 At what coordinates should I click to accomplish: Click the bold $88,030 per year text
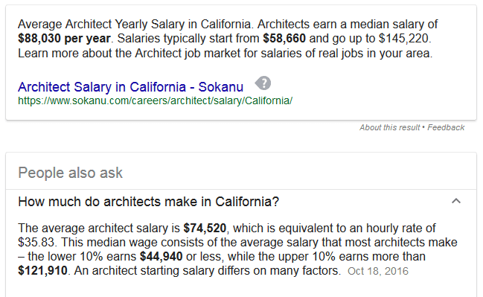tap(64, 39)
